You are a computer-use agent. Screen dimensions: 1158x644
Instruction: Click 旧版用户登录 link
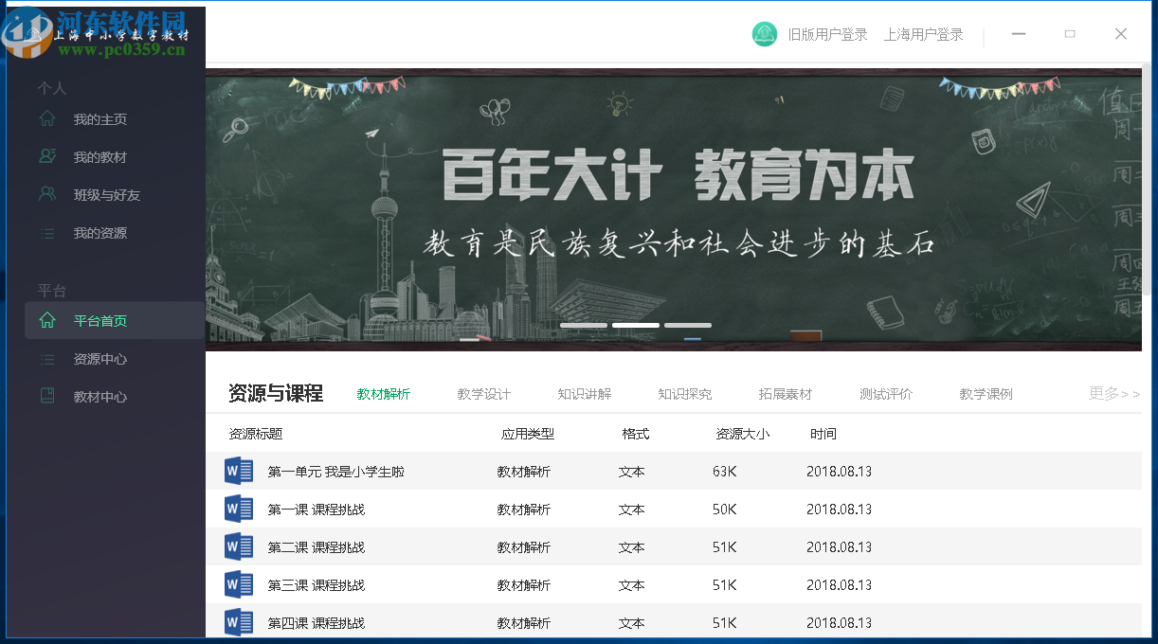826,33
